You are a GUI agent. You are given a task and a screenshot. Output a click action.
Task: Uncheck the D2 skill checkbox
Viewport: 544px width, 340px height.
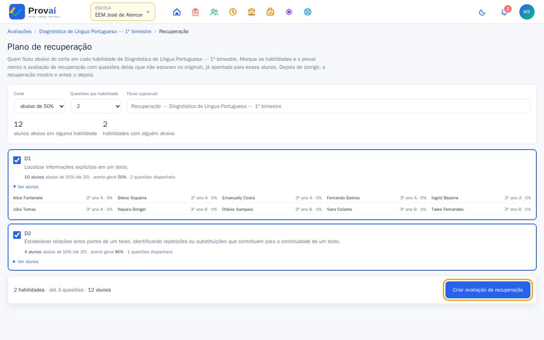(x=17, y=235)
